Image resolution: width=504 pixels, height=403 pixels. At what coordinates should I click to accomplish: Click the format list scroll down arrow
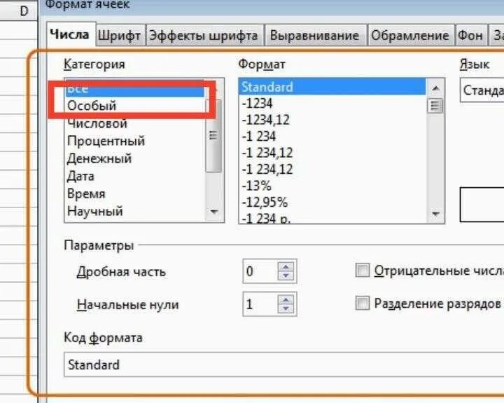[x=435, y=214]
